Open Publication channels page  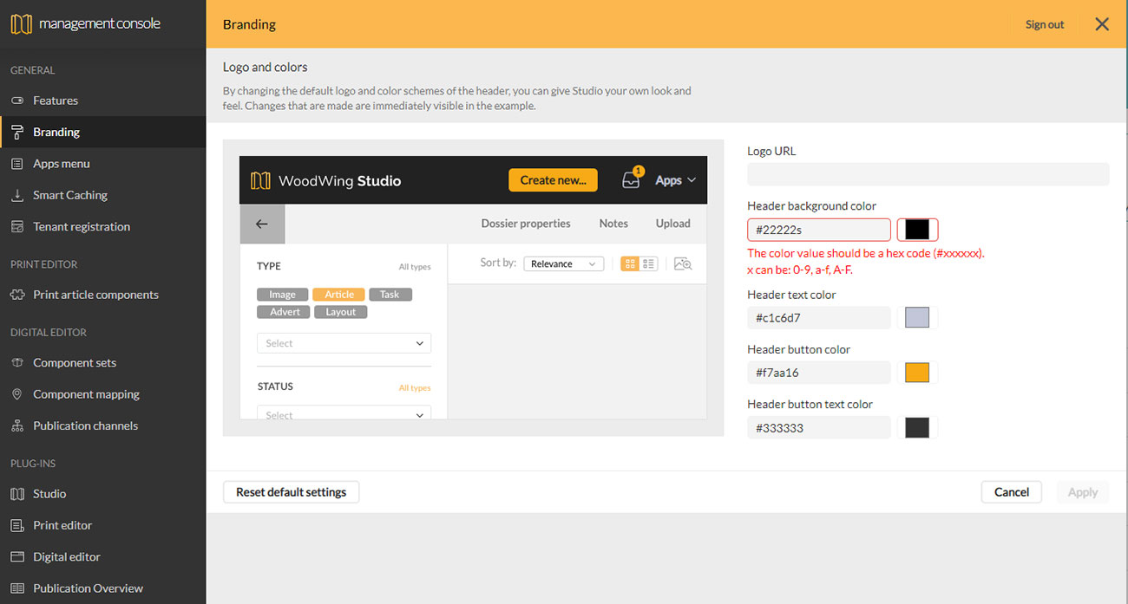tap(85, 425)
